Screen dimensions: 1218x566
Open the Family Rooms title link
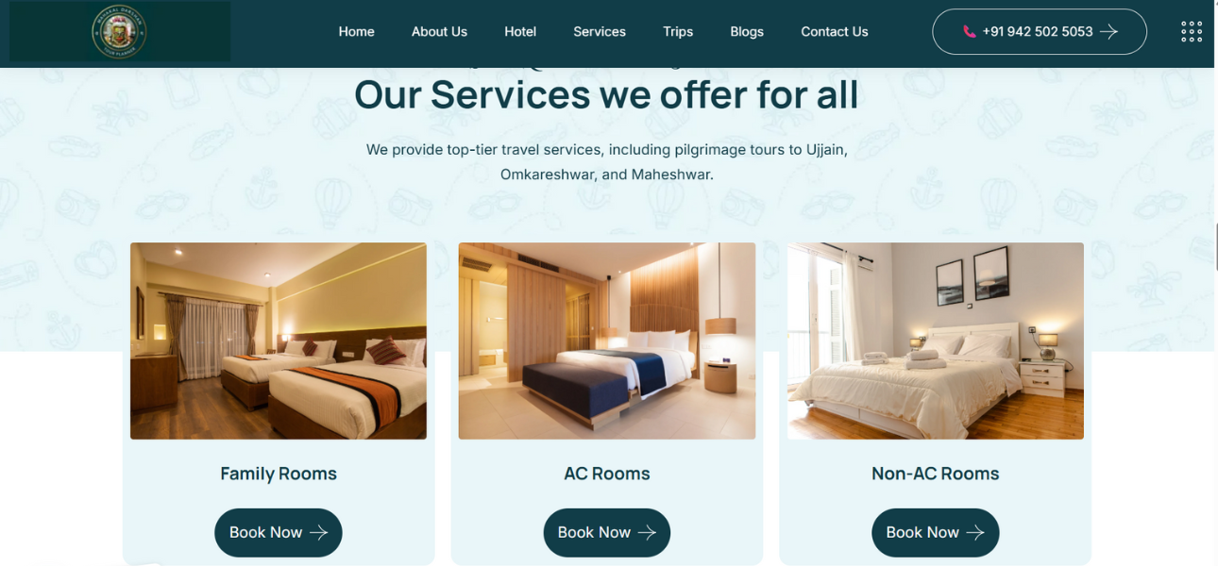point(279,474)
